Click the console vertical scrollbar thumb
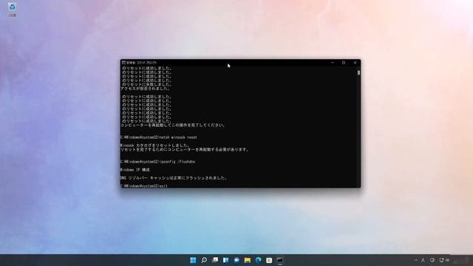Image resolution: width=473 pixels, height=266 pixels. coord(358,72)
